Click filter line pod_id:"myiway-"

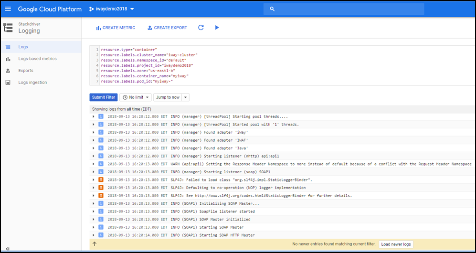pyautogui.click(x=137, y=81)
